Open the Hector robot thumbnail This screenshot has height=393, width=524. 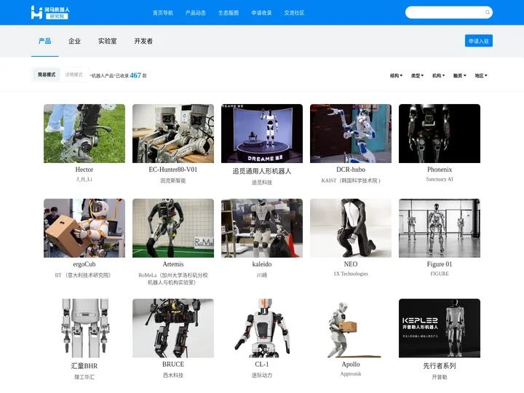pyautogui.click(x=84, y=133)
